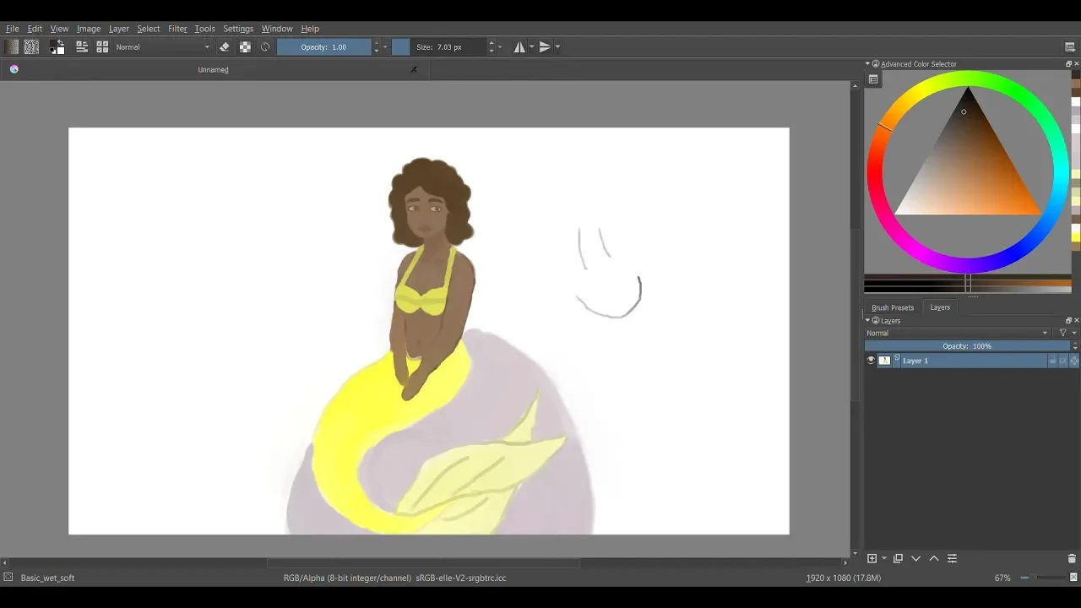Open the layer blending mode Normal dropdown
This screenshot has width=1081, height=608.
tap(957, 334)
